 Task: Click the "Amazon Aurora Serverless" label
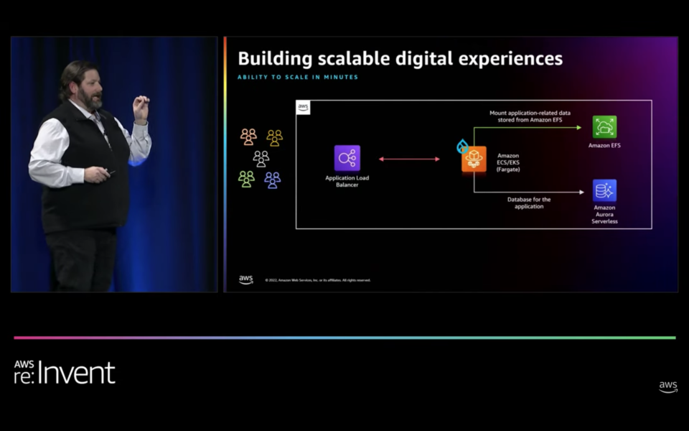tap(604, 214)
